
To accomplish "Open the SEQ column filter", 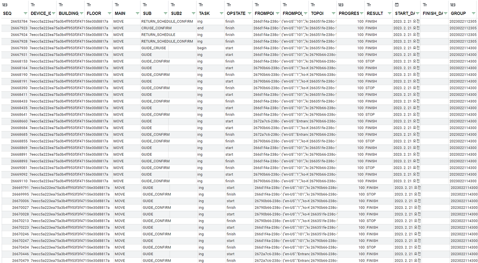I will [x=25, y=13].
